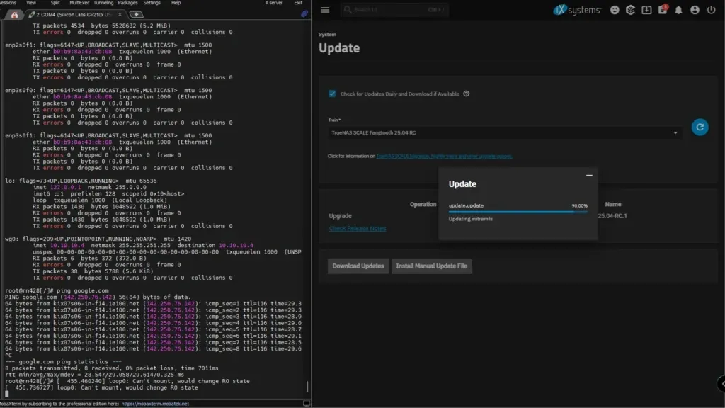Click the power icon in top bar

coord(711,10)
